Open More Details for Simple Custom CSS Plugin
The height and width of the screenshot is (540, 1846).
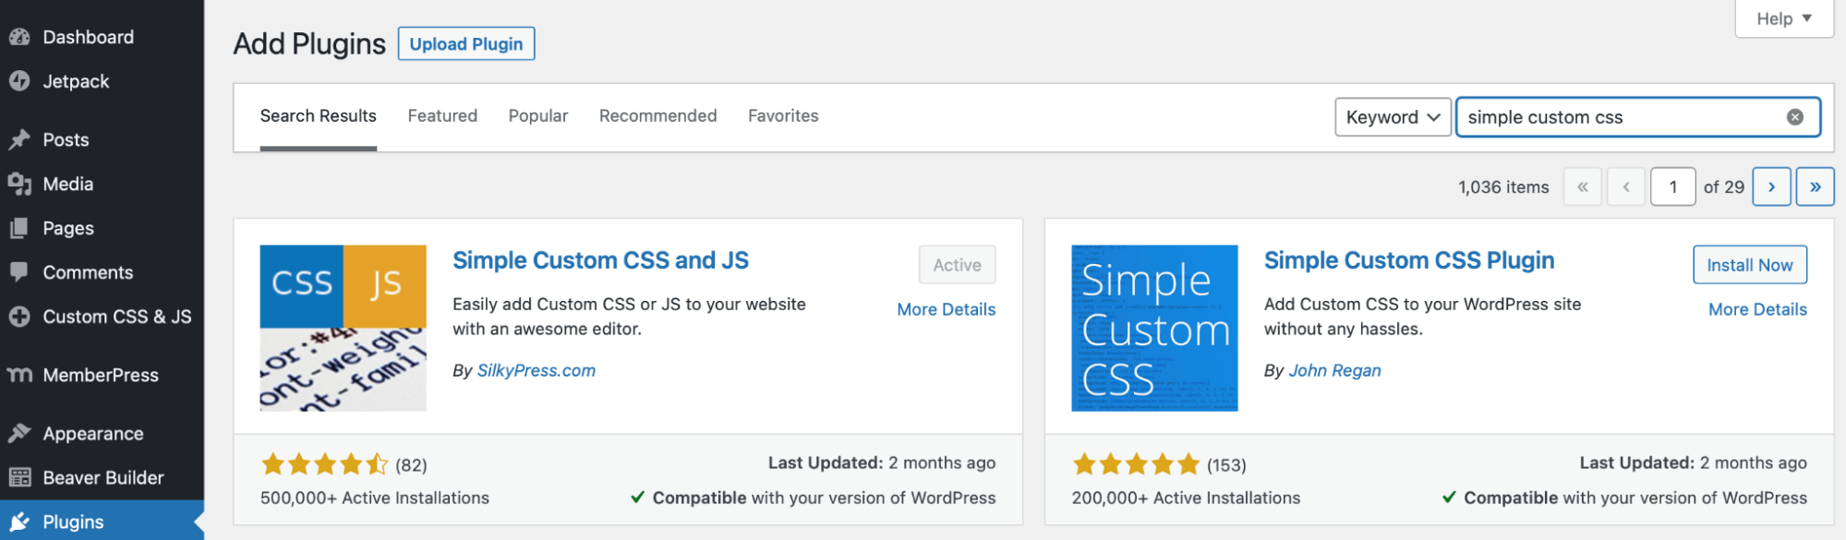(1757, 309)
